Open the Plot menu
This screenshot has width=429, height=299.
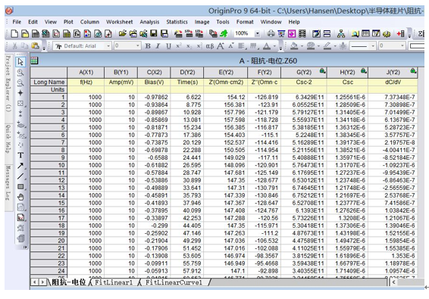coord(68,22)
